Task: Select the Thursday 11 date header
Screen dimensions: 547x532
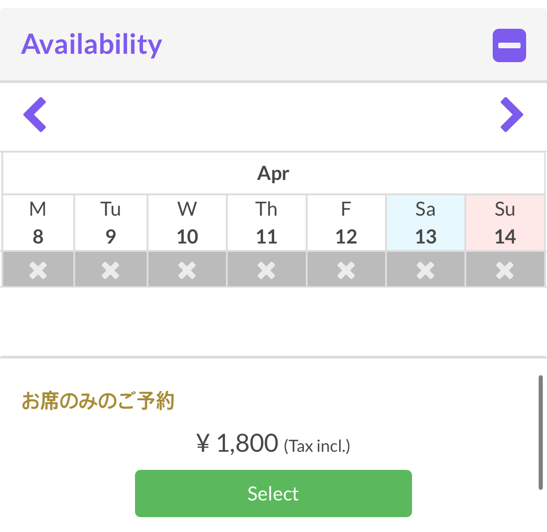Action: click(266, 223)
